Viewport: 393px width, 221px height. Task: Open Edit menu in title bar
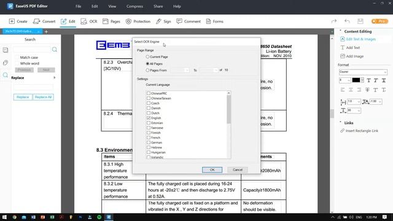tap(95, 6)
